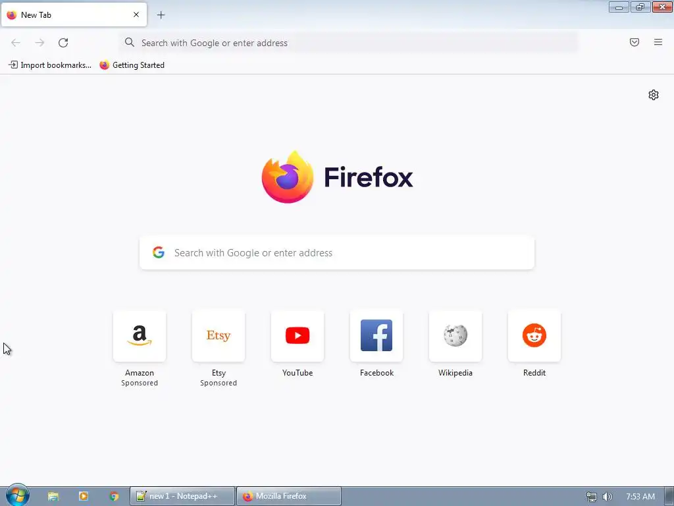Click the center Google search box
This screenshot has height=506, width=674.
(x=337, y=252)
